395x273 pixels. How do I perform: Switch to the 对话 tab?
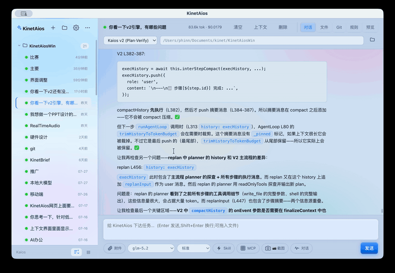coord(308,27)
